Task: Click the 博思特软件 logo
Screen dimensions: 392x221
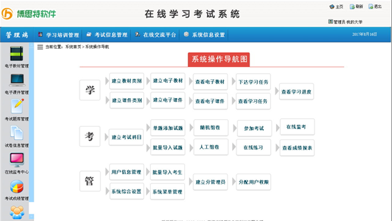Action: tap(29, 14)
